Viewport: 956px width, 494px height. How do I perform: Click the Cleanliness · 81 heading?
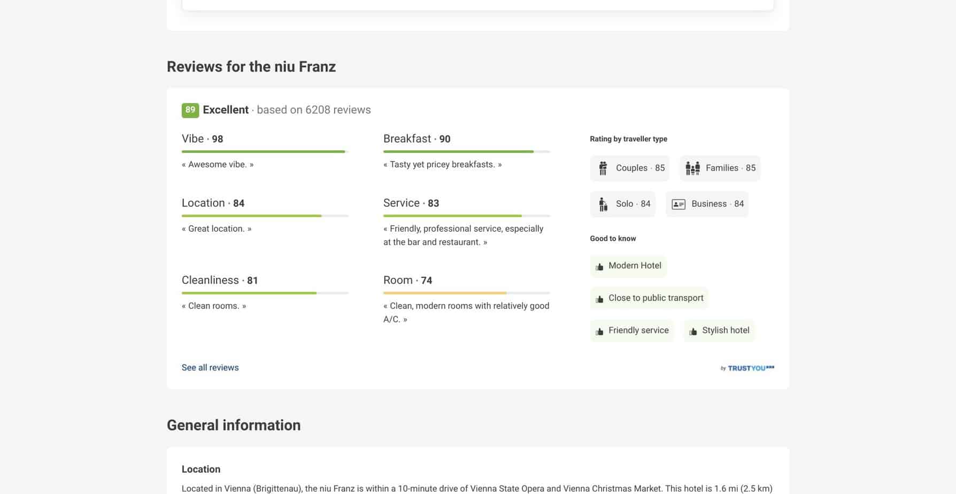(220, 280)
